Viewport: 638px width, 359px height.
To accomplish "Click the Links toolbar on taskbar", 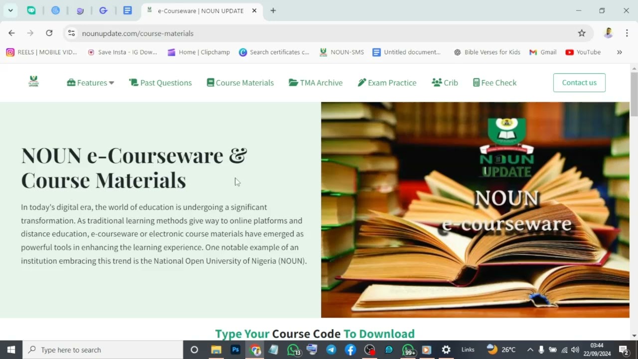I will 468,350.
